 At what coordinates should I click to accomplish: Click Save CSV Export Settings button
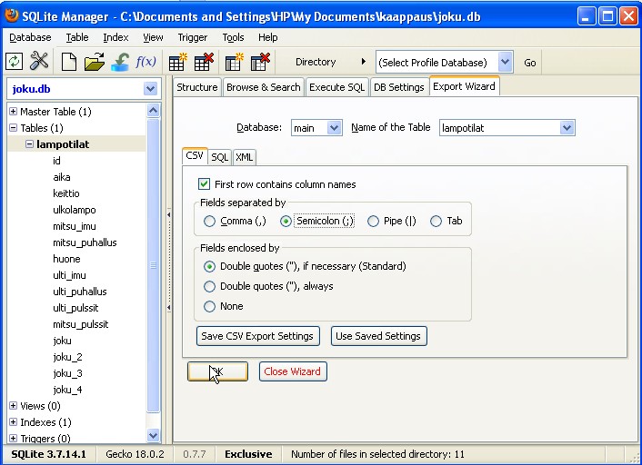click(257, 336)
